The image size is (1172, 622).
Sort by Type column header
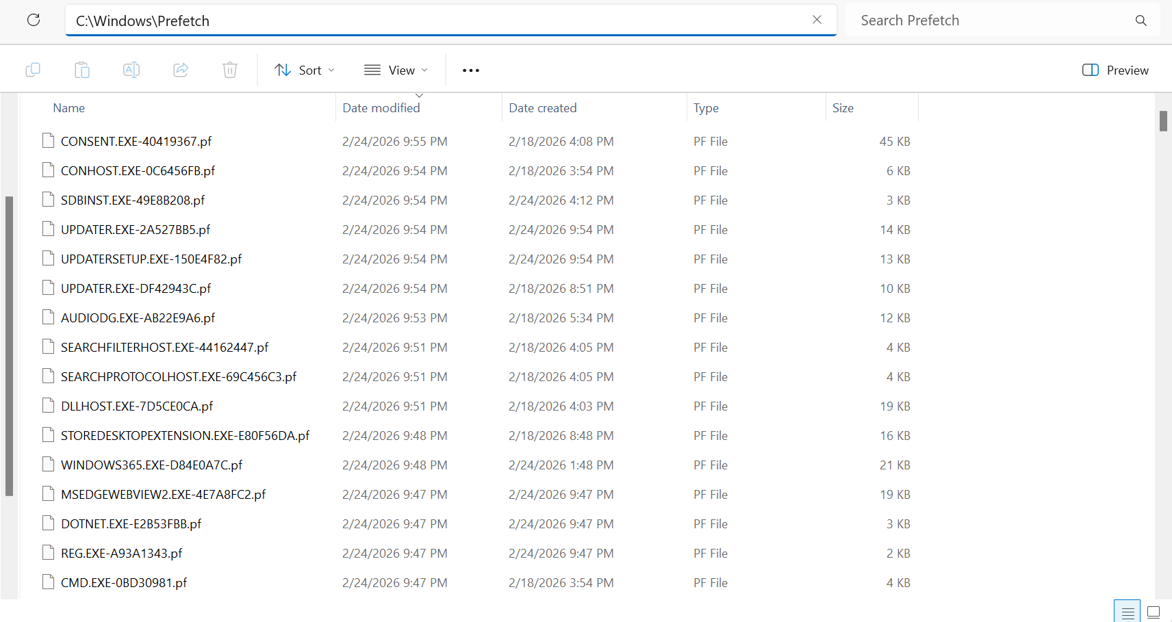tap(706, 108)
